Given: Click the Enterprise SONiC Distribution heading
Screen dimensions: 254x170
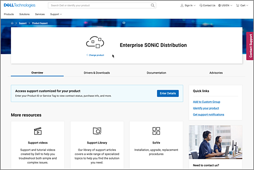Looking at the screenshot, I should click(153, 45).
